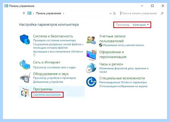170x122 pixels.
Task: Click Изменение типа учетной записи link
Action: click(x=123, y=45)
